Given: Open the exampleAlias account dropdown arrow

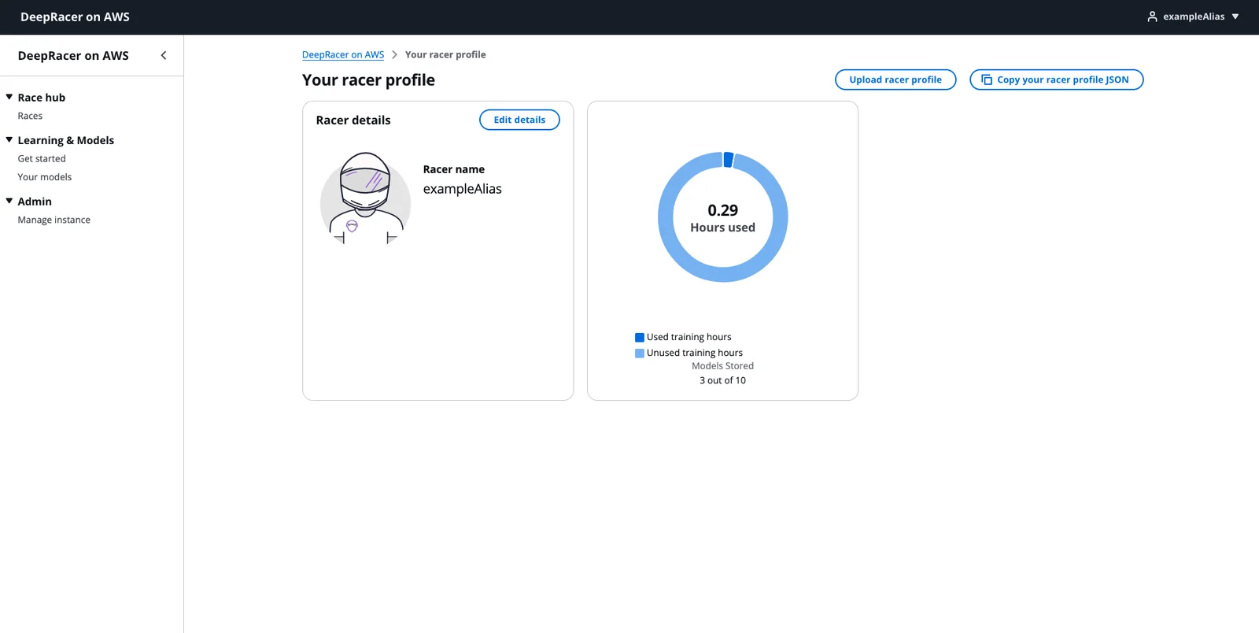Looking at the screenshot, I should pos(1235,17).
